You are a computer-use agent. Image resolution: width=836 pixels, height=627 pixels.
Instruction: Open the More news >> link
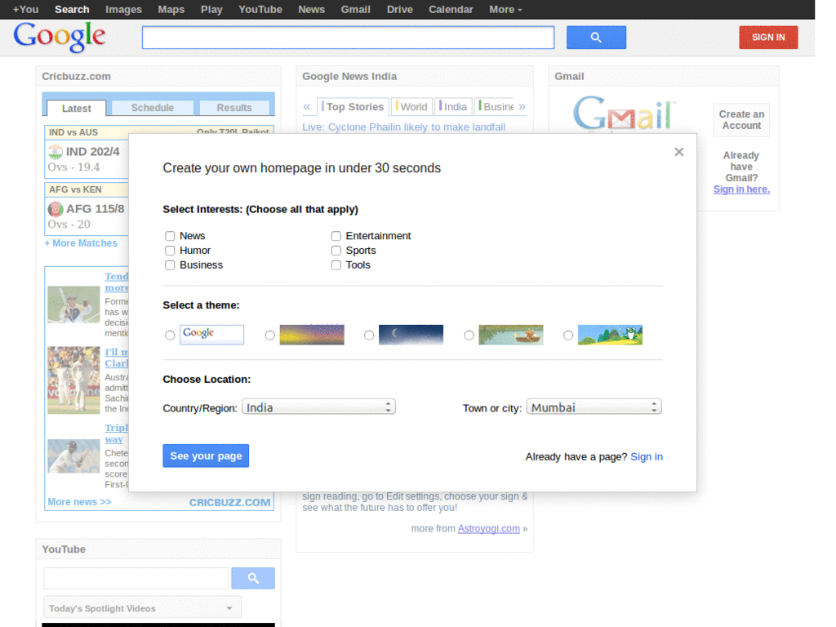click(79, 502)
